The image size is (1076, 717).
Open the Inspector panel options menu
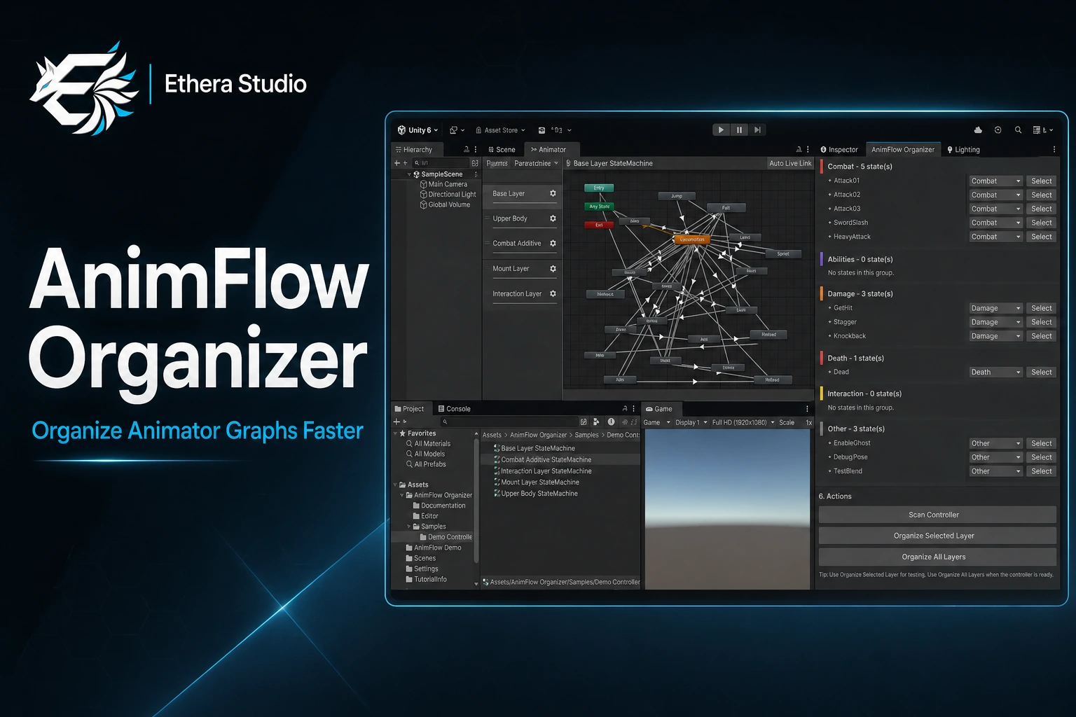[x=1054, y=150]
